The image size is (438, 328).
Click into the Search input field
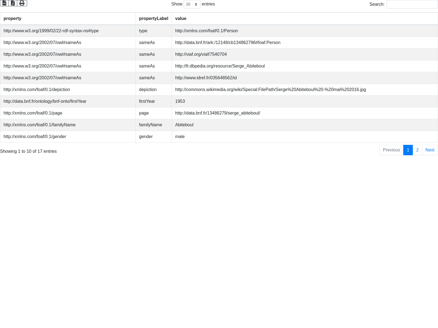(x=412, y=4)
